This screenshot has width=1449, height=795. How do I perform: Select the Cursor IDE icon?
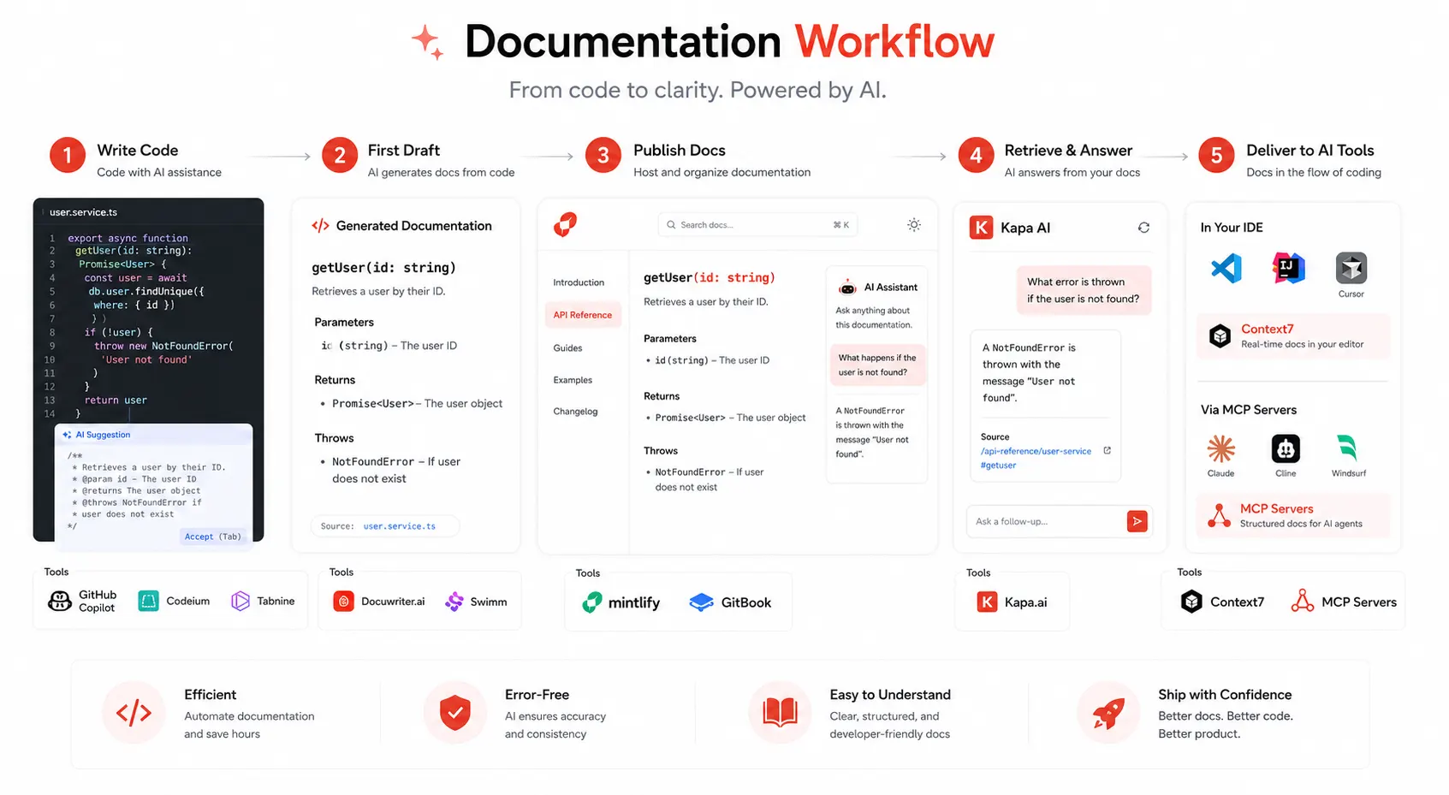1351,269
